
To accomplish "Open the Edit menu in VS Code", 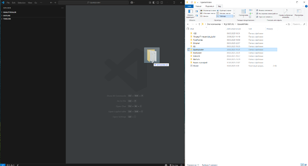I will [x=14, y=3].
